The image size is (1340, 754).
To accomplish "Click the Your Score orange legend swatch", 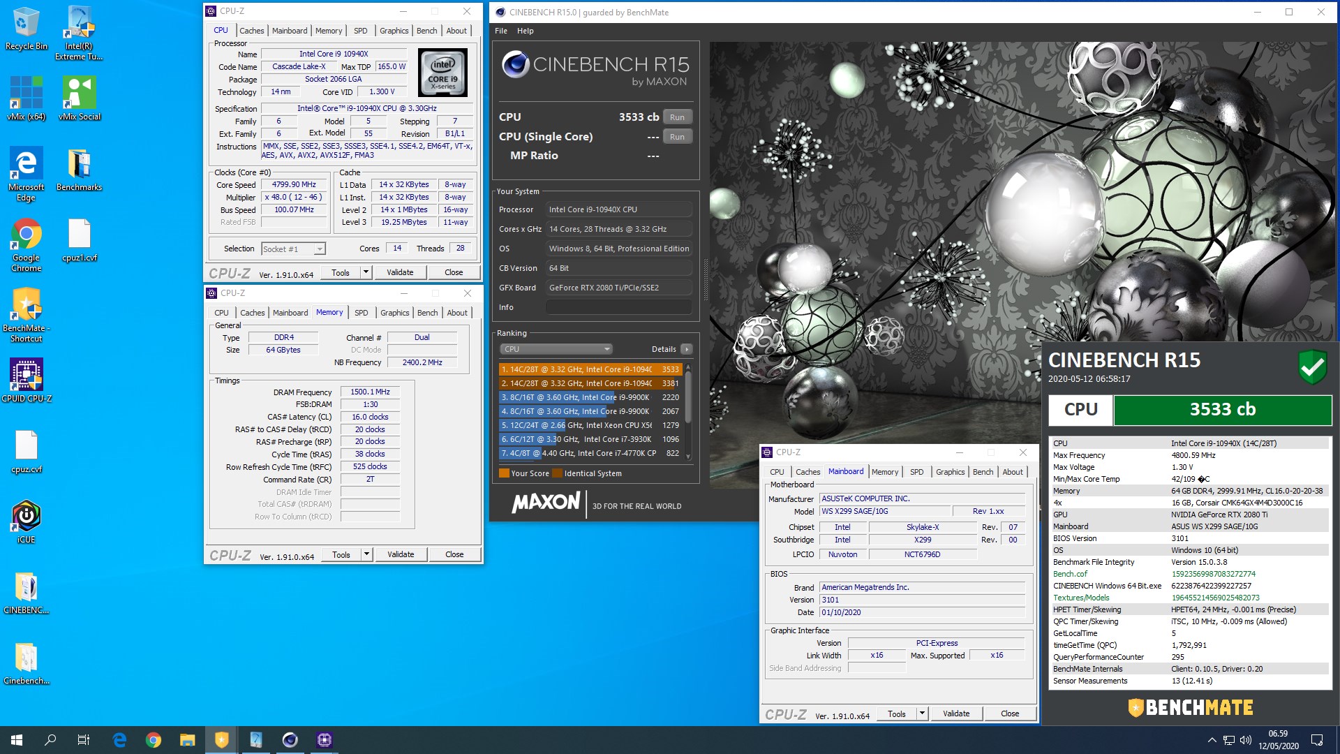I will click(x=504, y=473).
